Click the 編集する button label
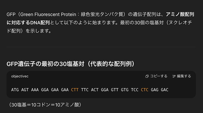This screenshot has width=203, height=113. coord(184,76)
